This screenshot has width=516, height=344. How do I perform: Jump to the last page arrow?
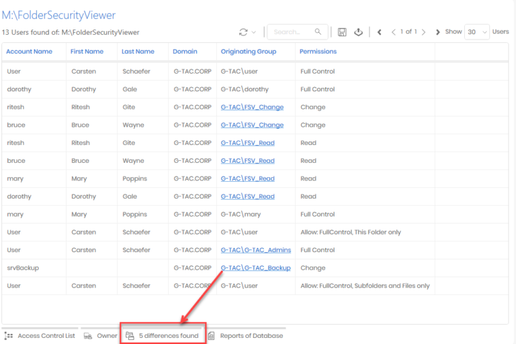click(x=437, y=32)
